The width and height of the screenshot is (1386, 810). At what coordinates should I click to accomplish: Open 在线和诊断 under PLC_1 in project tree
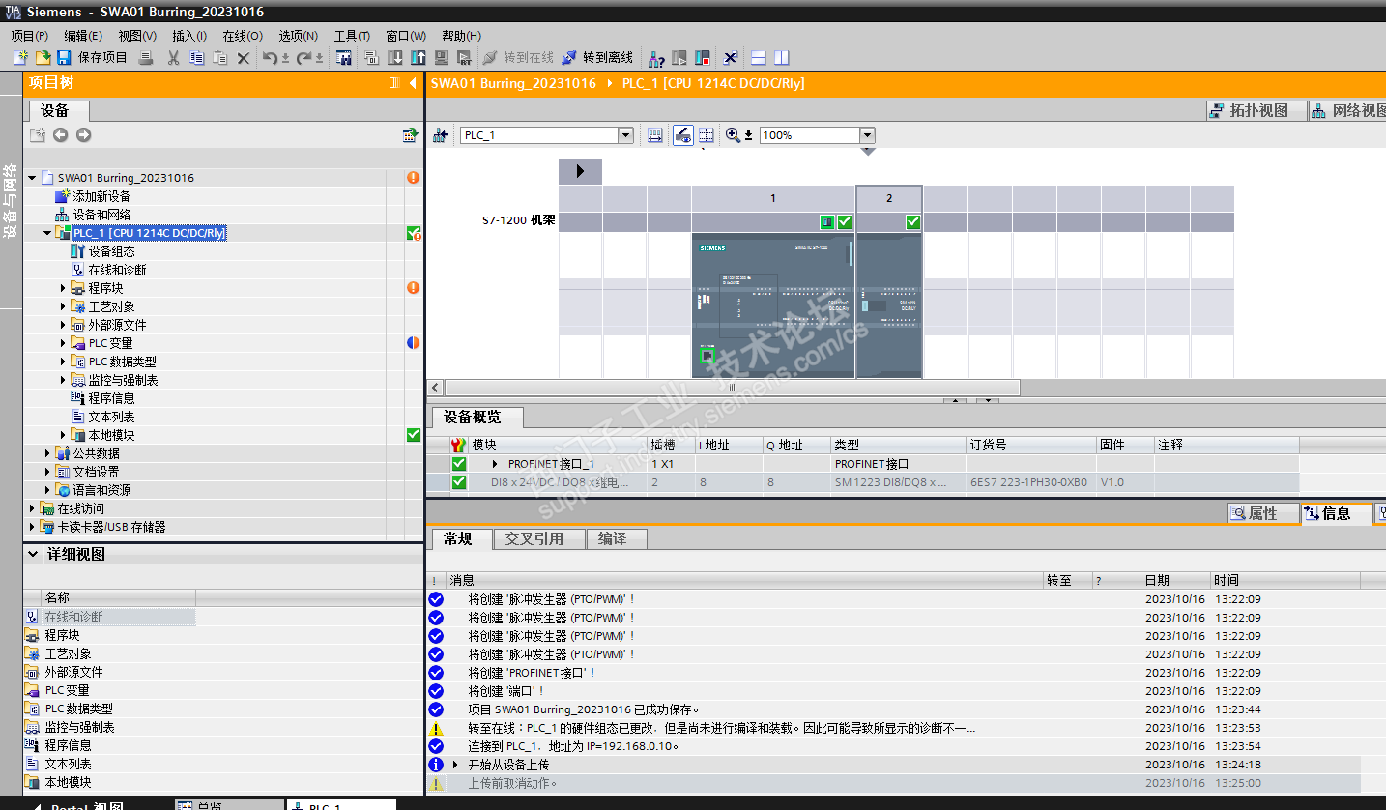pos(117,270)
